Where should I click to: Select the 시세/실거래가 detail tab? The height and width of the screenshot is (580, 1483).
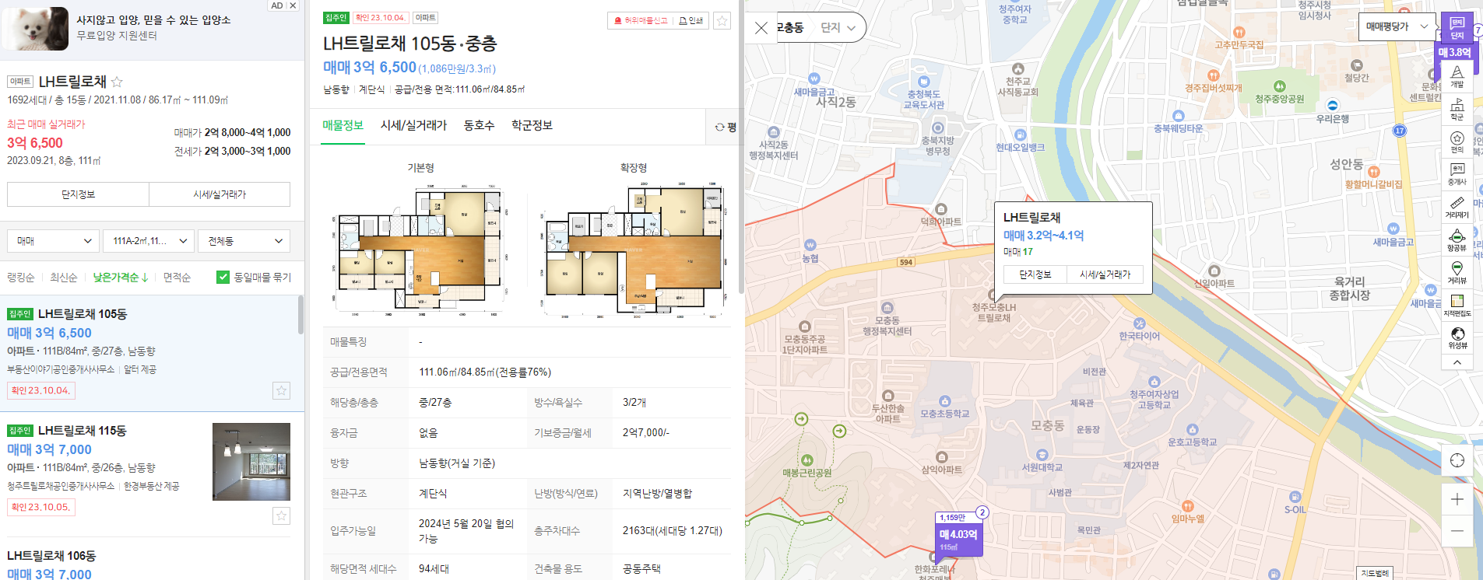[413, 125]
